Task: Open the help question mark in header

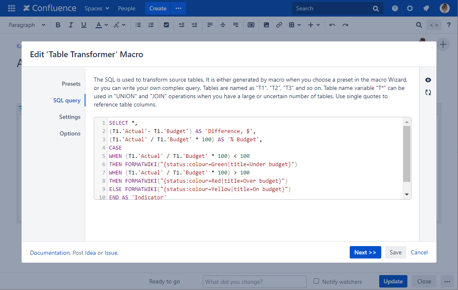Action: point(395,8)
